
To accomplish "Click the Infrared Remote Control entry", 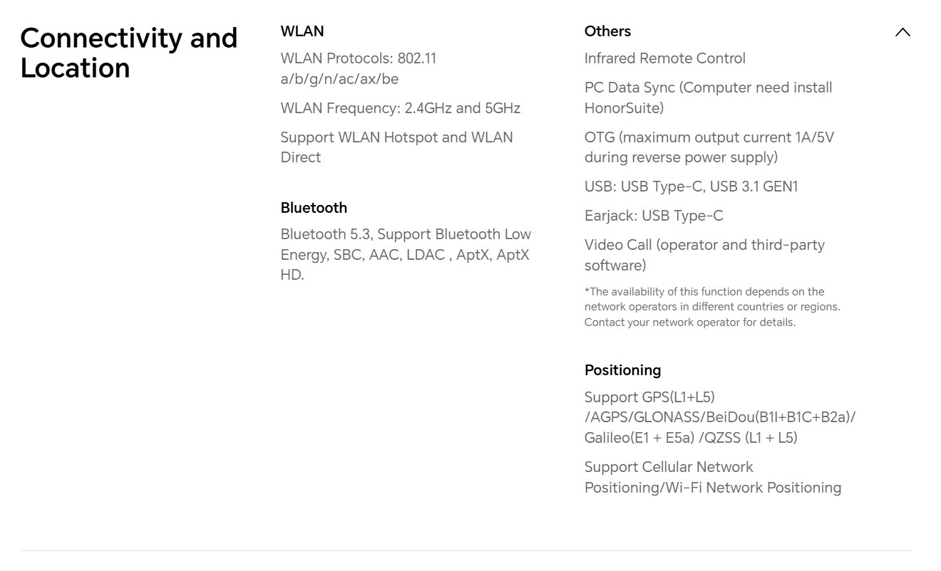I will click(x=664, y=58).
